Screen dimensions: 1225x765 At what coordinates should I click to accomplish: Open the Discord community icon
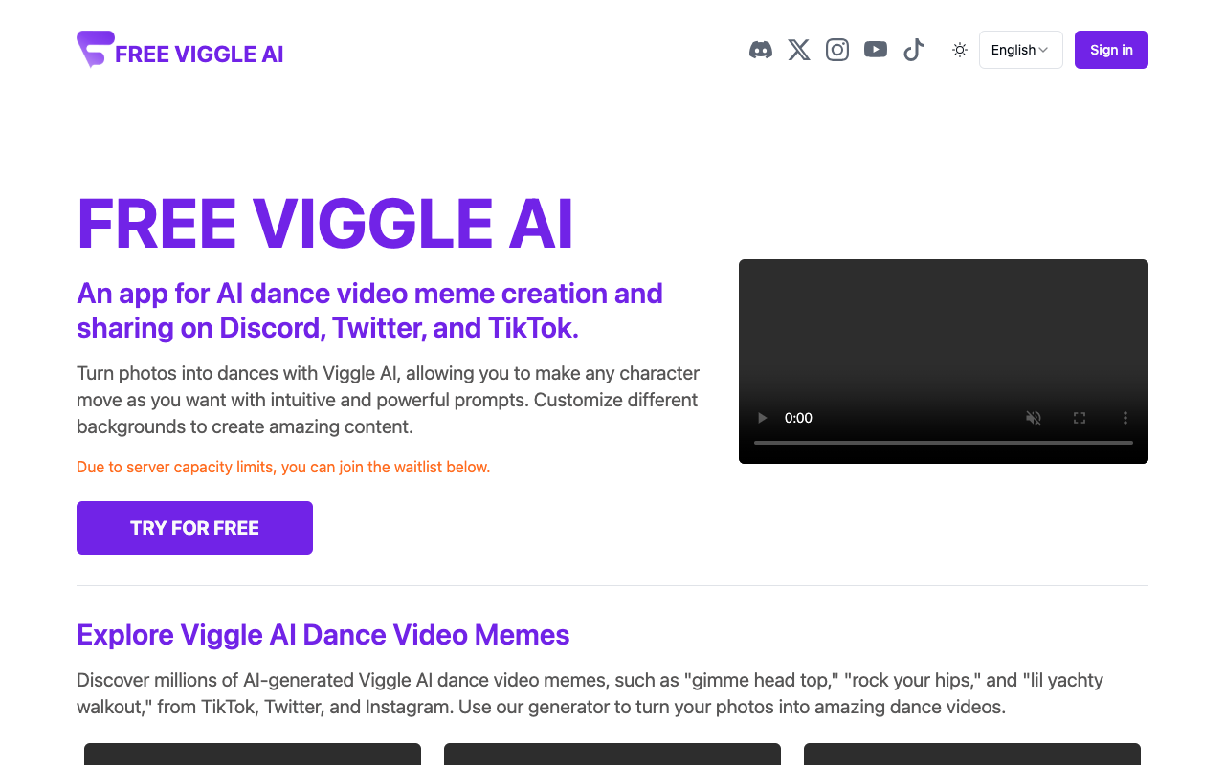pyautogui.click(x=761, y=49)
